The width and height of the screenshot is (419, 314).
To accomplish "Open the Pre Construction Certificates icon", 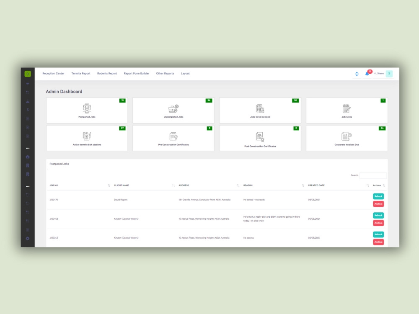I will point(173,136).
